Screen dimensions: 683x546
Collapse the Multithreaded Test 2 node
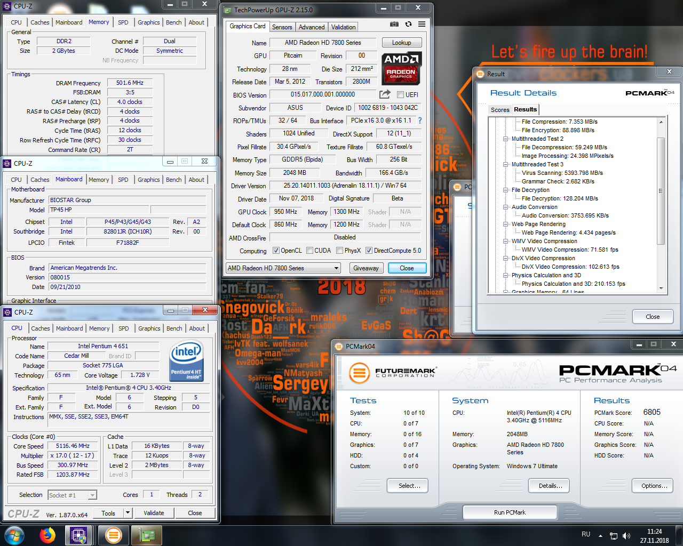506,139
